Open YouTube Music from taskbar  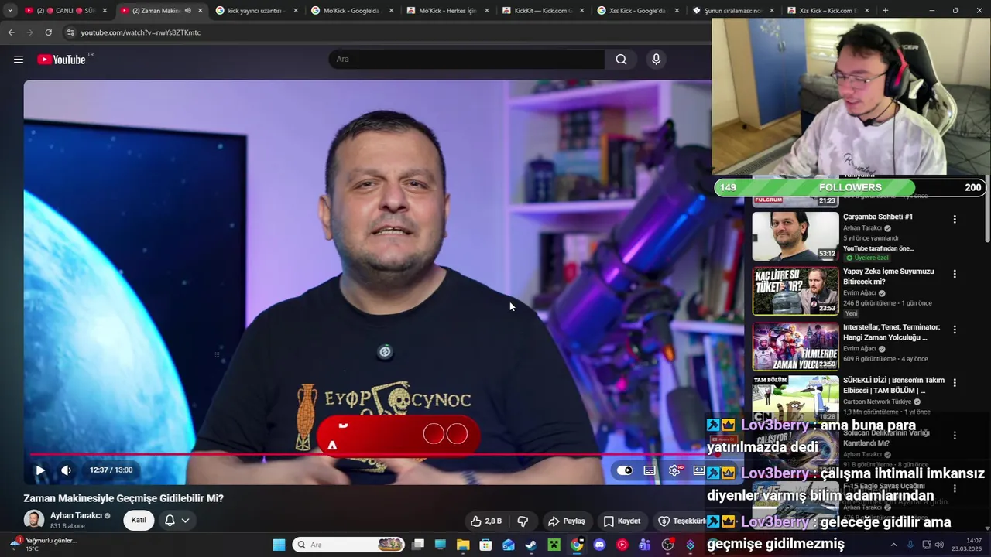622,545
